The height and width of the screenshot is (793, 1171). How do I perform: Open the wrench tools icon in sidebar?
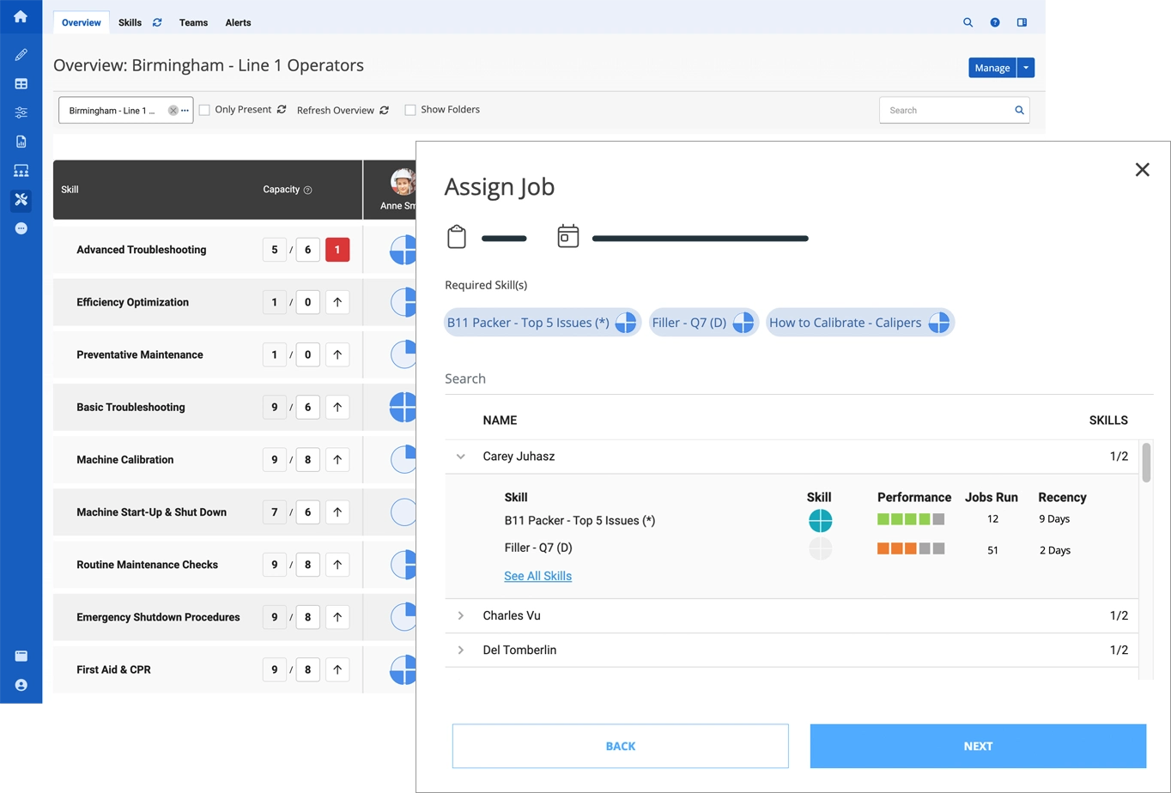pos(21,200)
